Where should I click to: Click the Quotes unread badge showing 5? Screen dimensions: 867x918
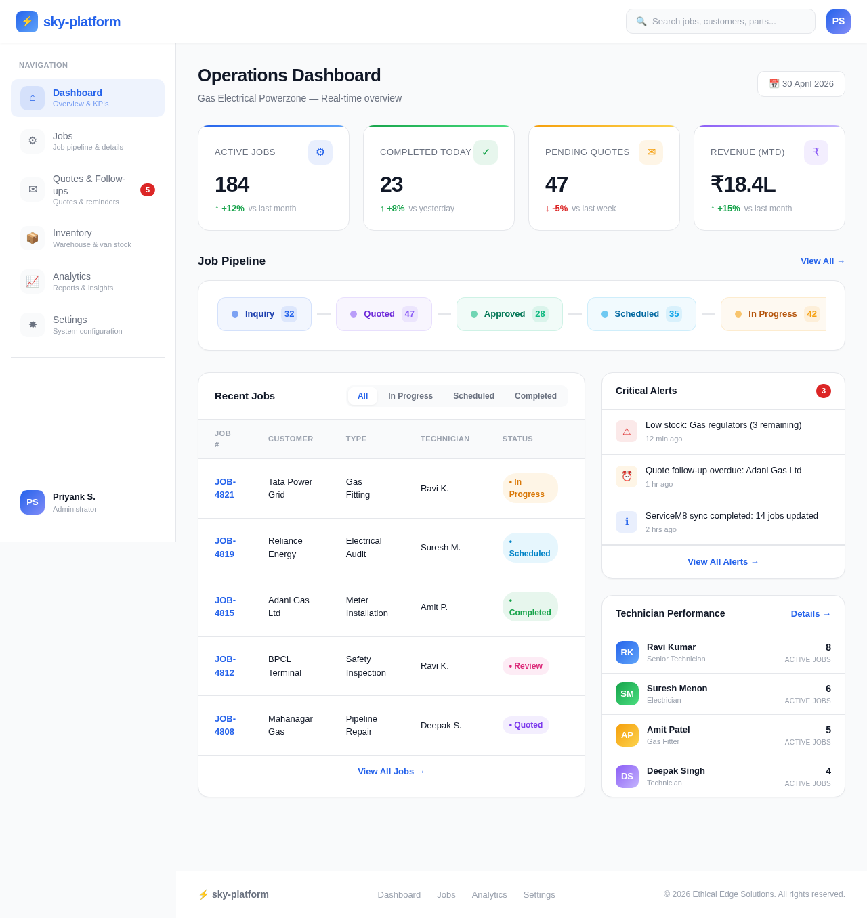[148, 190]
